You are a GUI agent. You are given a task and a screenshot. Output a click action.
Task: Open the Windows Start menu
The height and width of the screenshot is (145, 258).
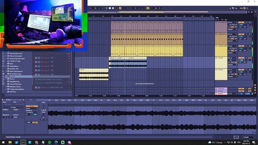pyautogui.click(x=3, y=142)
